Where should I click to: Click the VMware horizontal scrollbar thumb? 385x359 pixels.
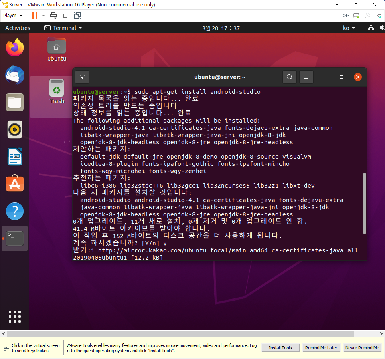click(x=180, y=333)
